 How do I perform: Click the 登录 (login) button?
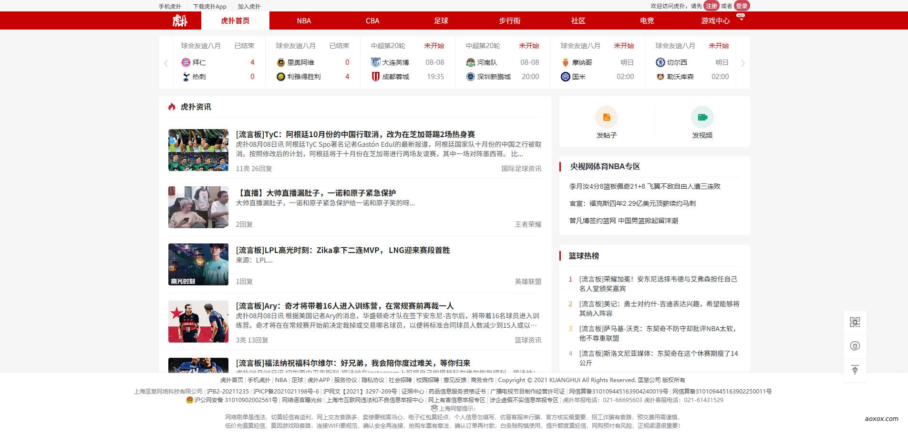(742, 6)
